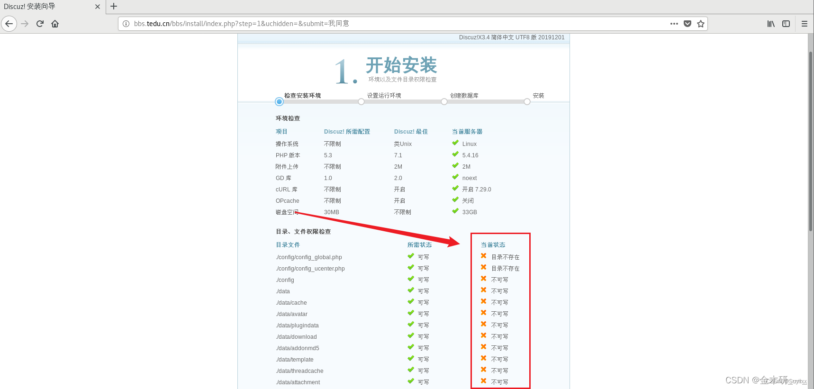
Task: Click the green check for ./data/template 可写
Action: click(x=411, y=359)
